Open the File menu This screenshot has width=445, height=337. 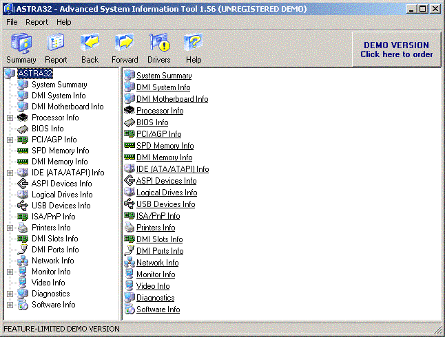12,22
